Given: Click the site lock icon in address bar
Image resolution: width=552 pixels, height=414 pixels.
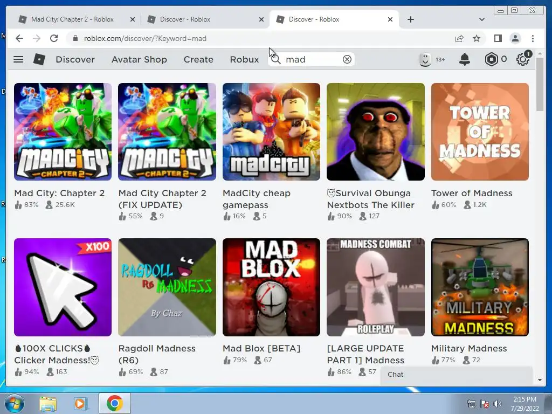Looking at the screenshot, I should (75, 38).
